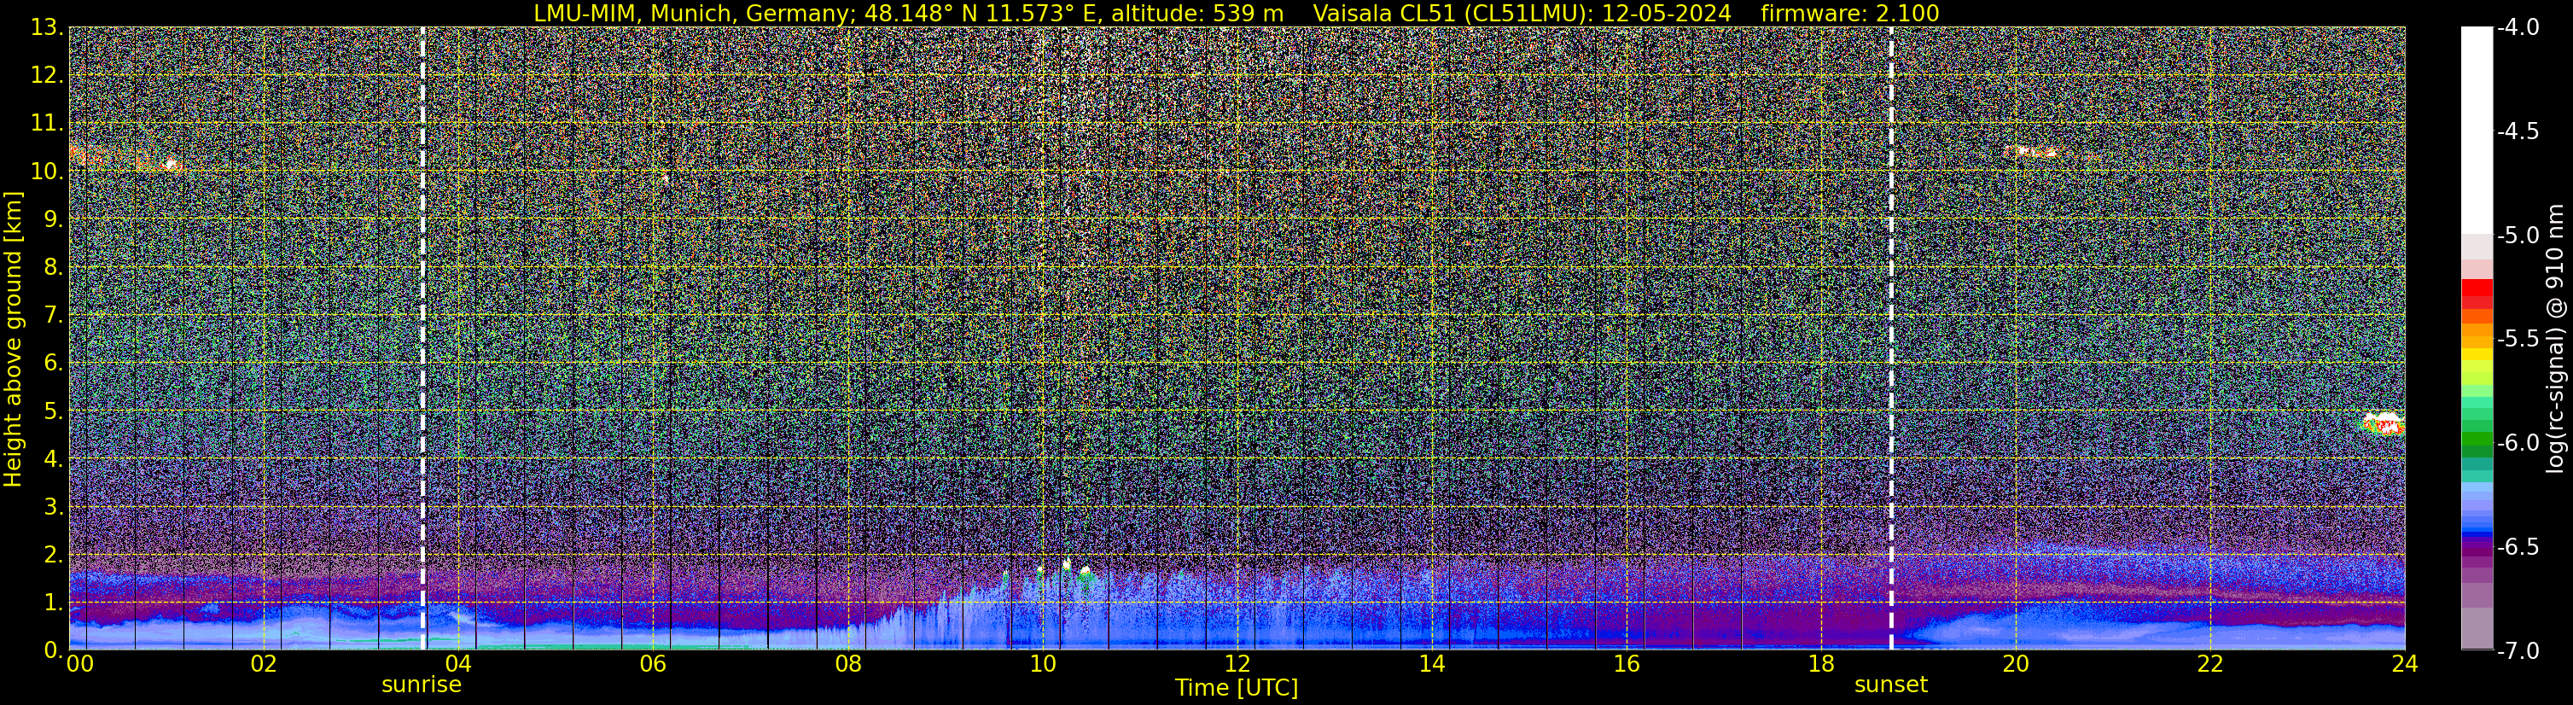Click the 'sunset' label below the axis

[x=1891, y=684]
